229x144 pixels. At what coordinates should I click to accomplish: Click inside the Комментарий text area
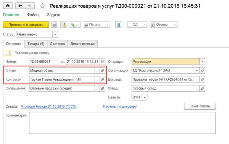pos(122,123)
